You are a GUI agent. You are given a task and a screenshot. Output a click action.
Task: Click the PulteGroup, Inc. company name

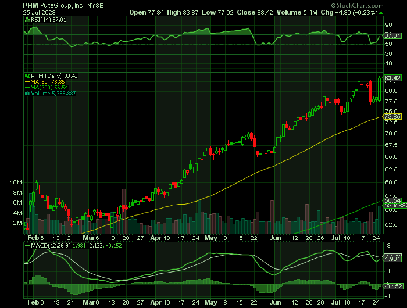(62, 5)
